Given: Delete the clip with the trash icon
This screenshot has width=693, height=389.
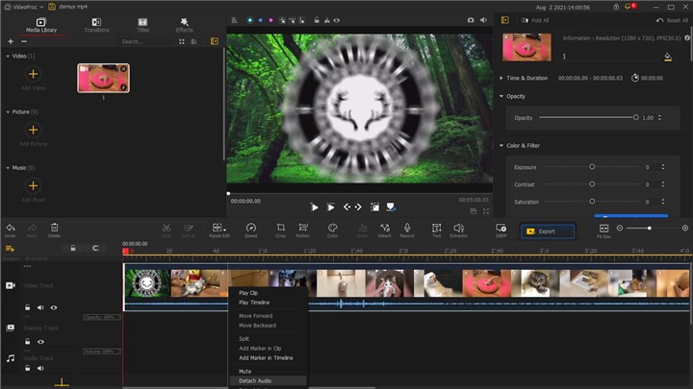Looking at the screenshot, I should (x=54, y=228).
